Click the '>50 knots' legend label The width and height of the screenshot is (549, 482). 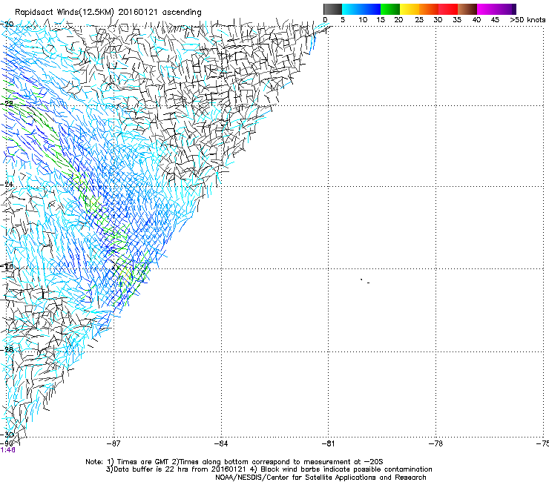(527, 20)
